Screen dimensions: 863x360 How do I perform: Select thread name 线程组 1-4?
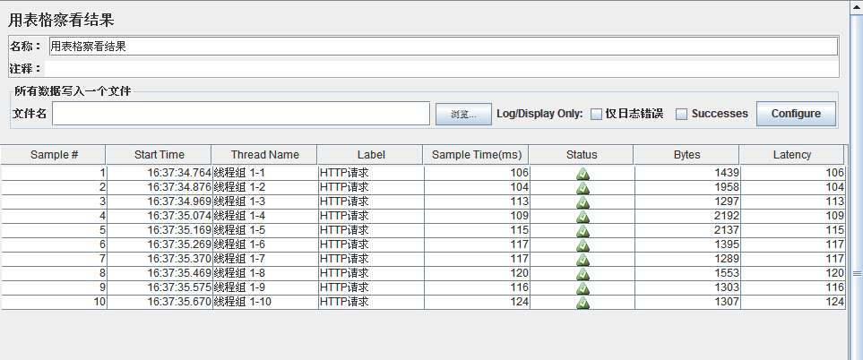[239, 216]
